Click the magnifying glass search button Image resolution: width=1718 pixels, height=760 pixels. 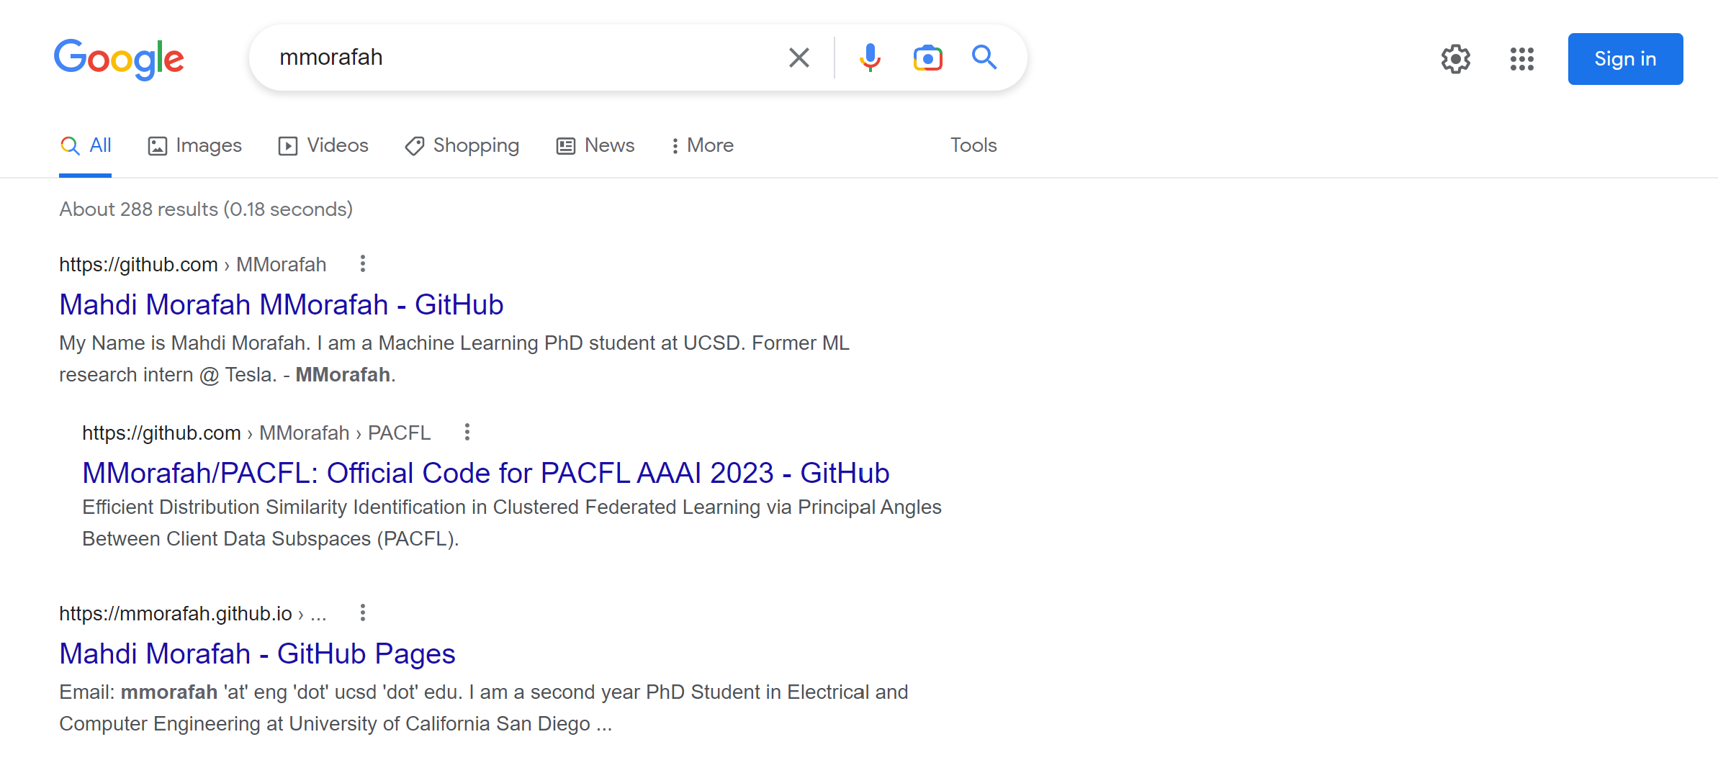tap(984, 58)
